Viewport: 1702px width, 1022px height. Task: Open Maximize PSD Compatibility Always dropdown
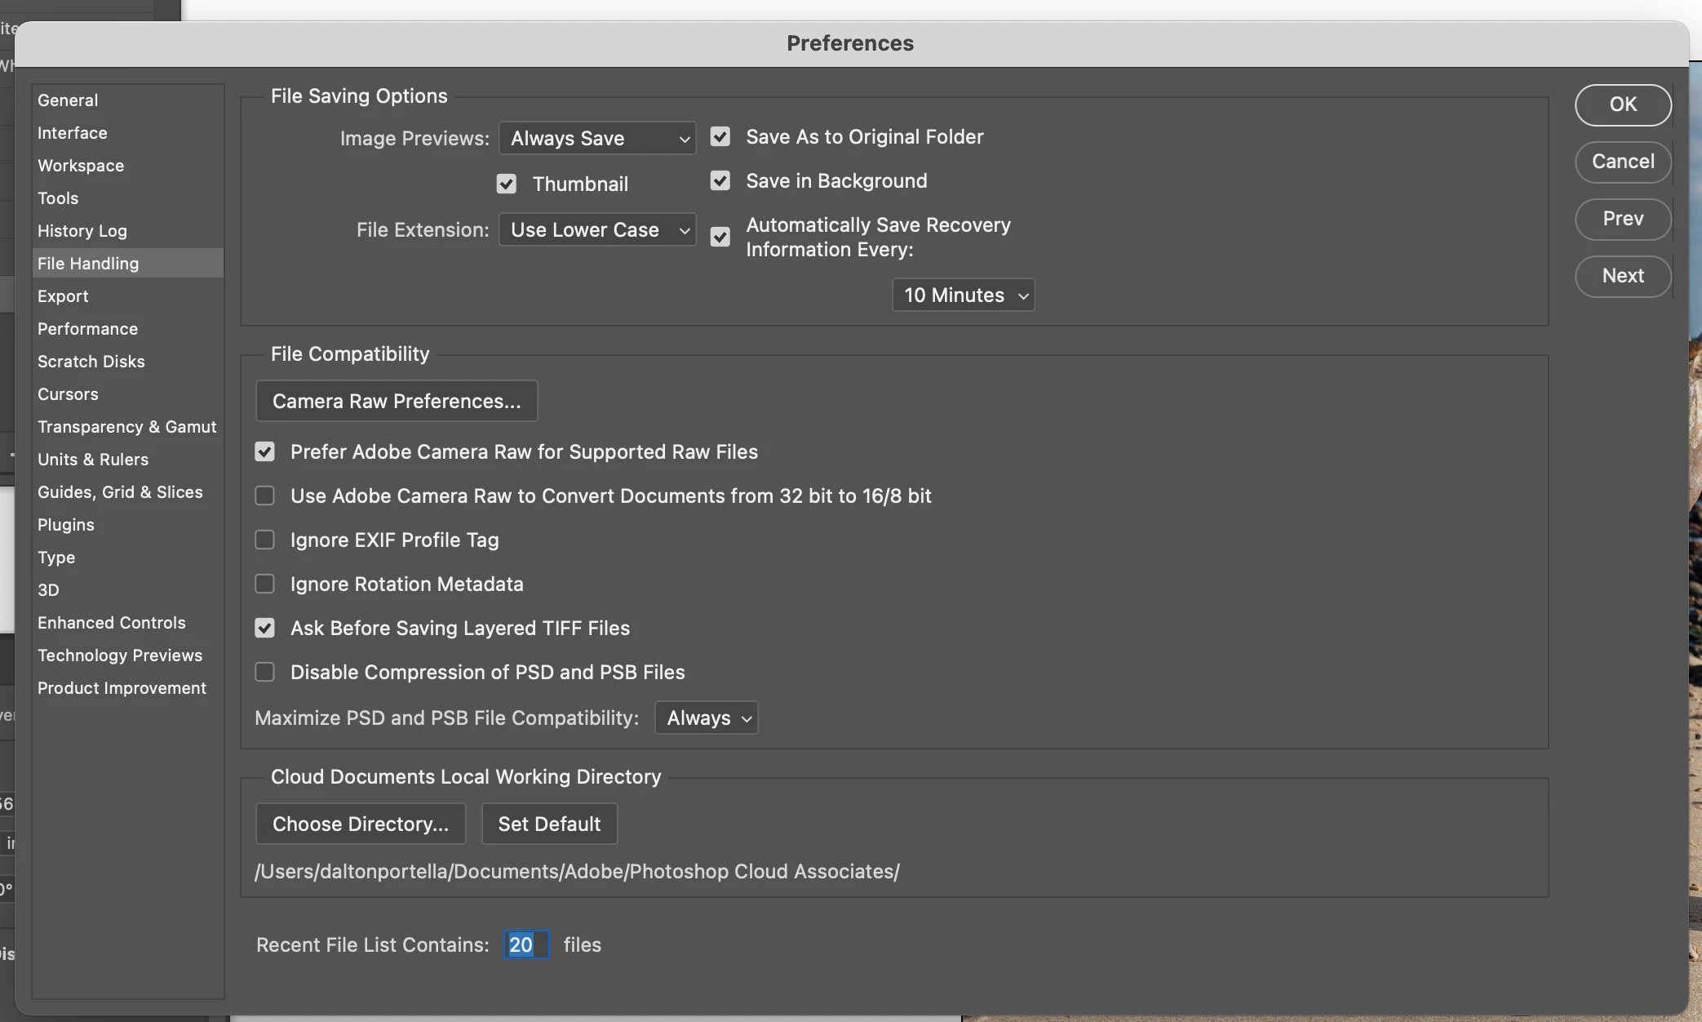707,718
